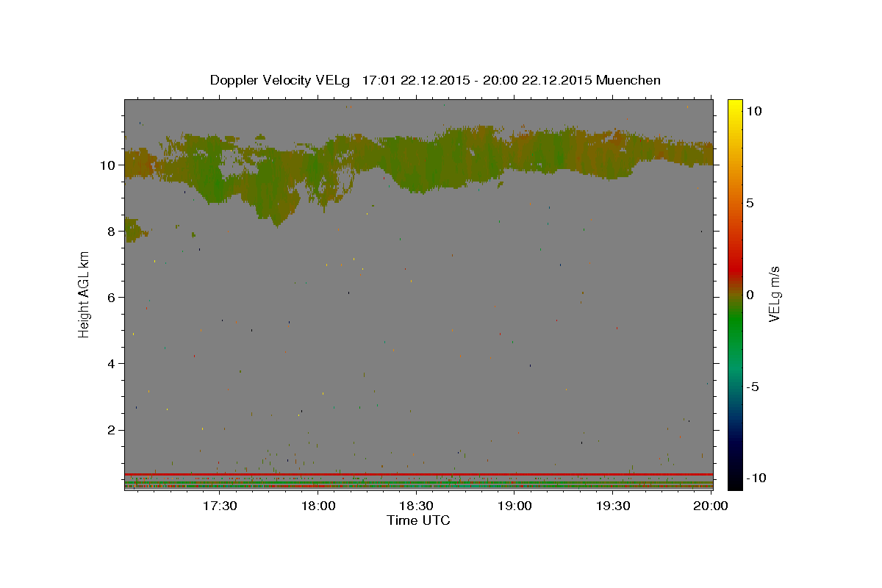
Task: Click the colorbar value label -5
Action: pyautogui.click(x=753, y=387)
